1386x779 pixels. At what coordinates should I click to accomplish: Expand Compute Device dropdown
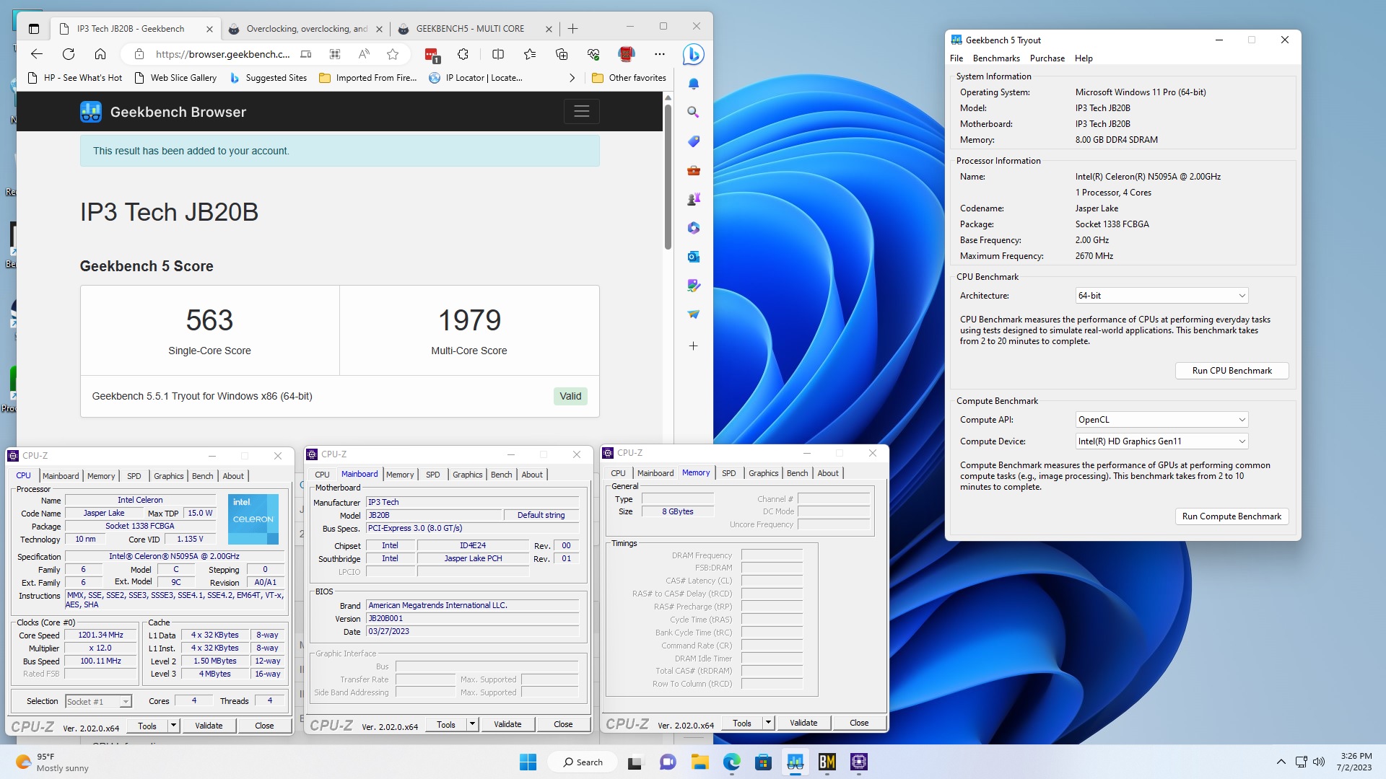1161,441
